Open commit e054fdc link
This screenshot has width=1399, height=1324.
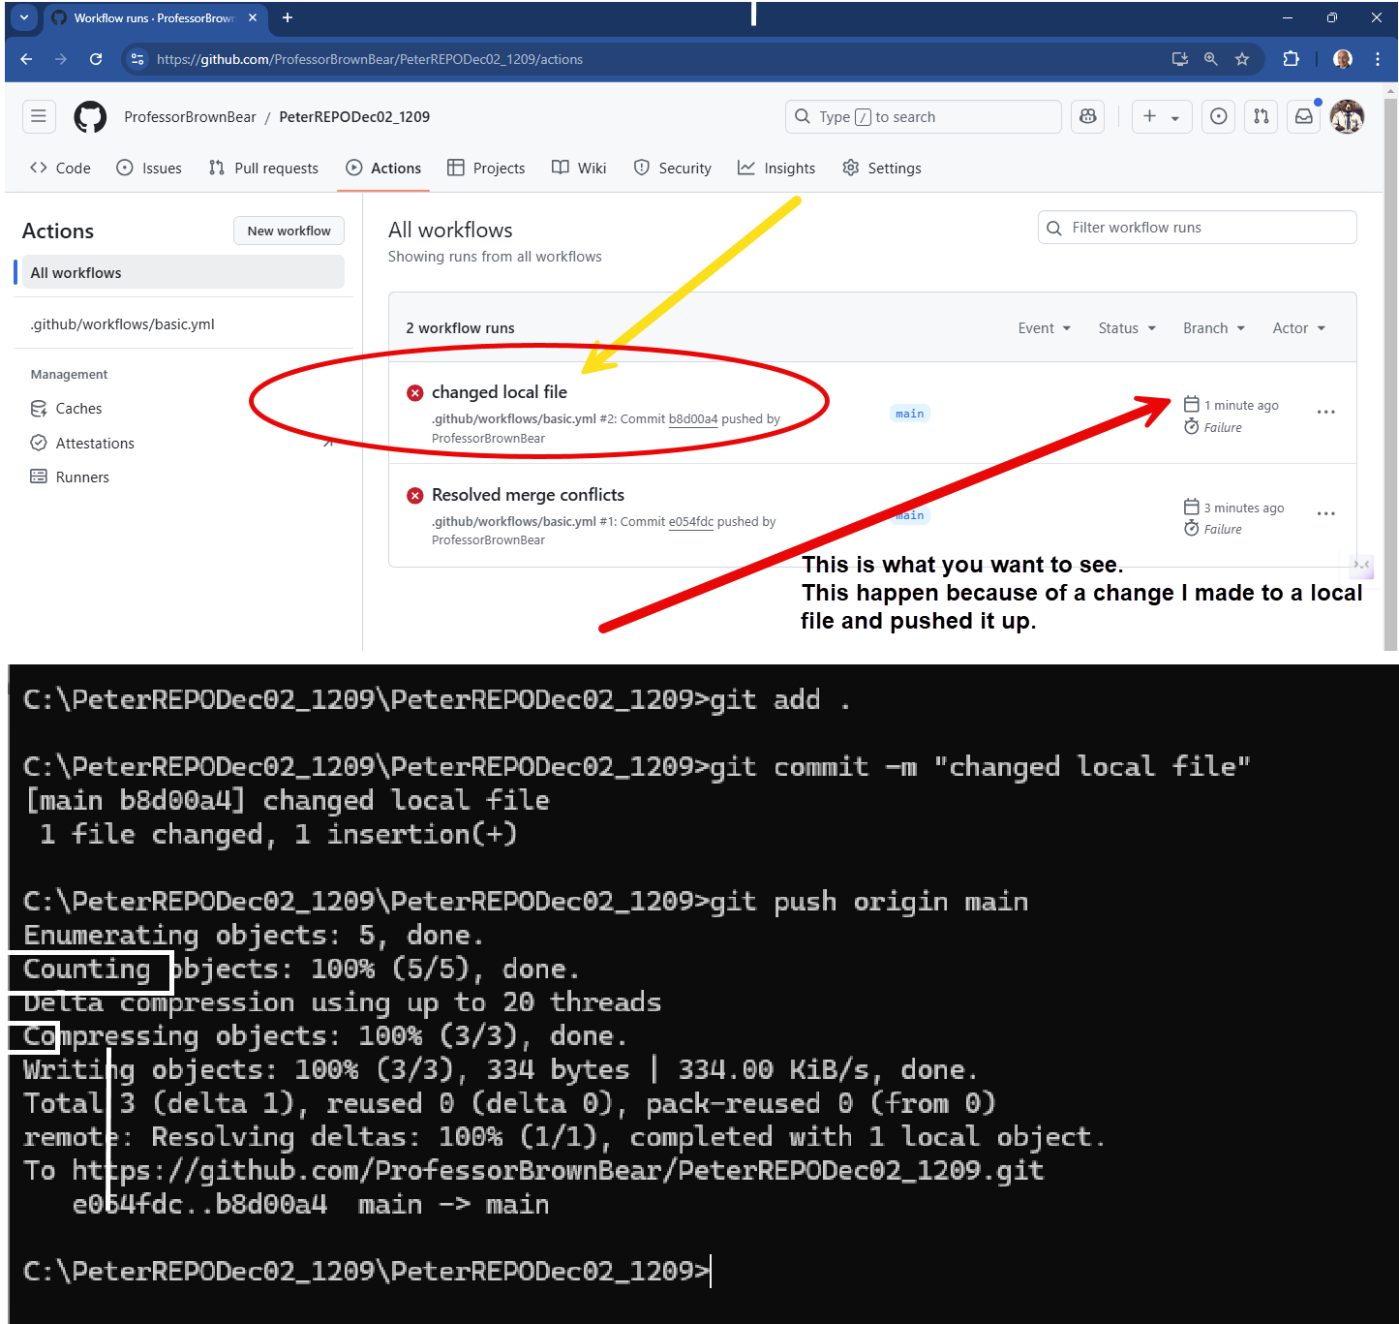tap(691, 522)
